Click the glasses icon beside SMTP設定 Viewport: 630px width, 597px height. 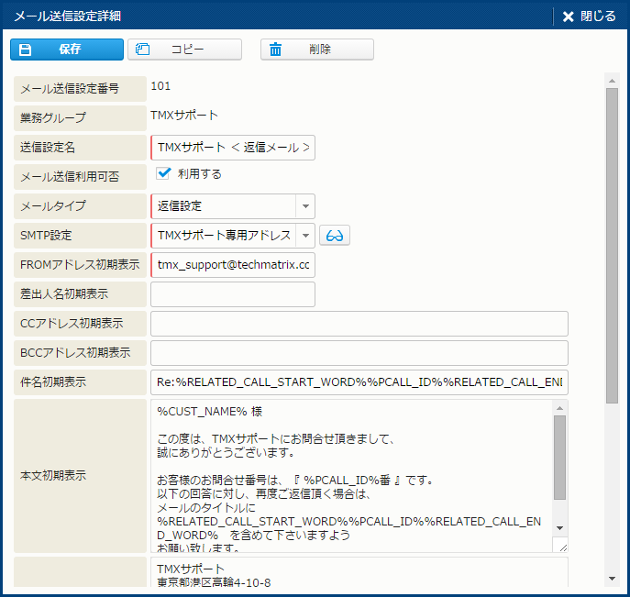tap(335, 236)
